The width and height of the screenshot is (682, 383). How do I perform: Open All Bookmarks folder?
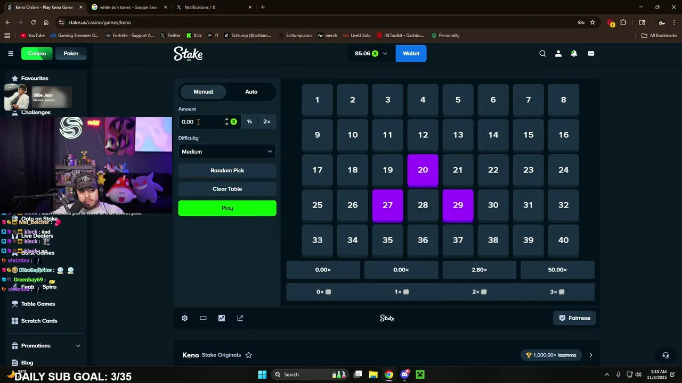[659, 35]
